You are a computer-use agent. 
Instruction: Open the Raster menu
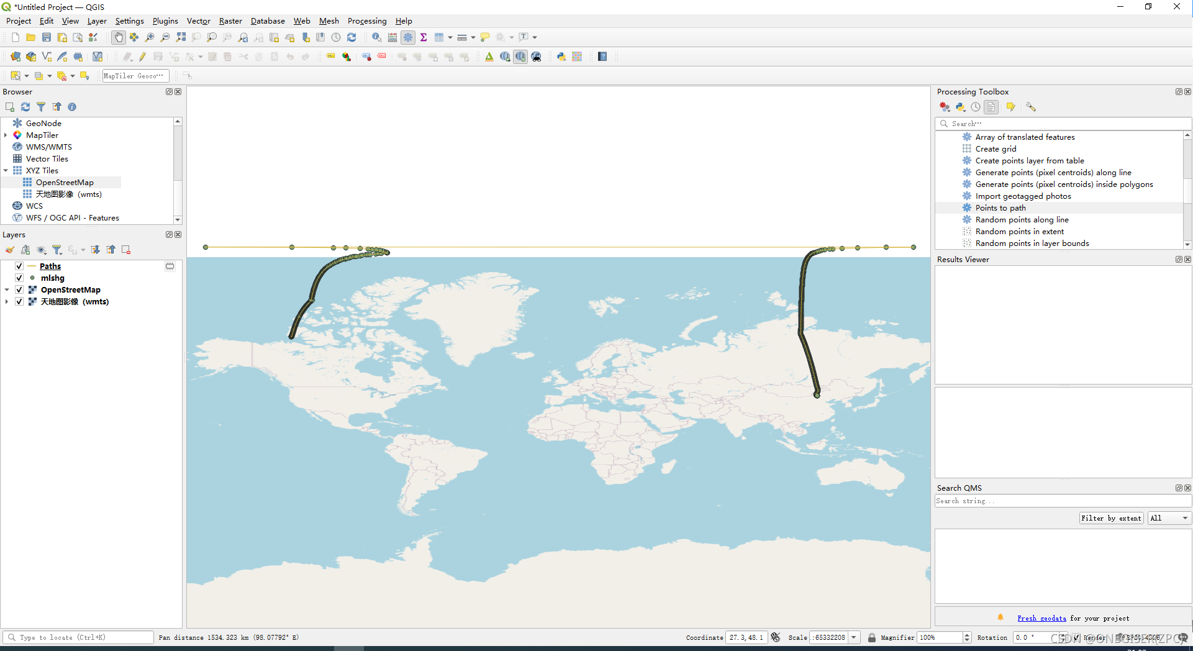pos(230,20)
